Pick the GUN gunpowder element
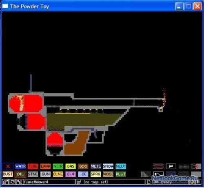 click(x=45, y=174)
